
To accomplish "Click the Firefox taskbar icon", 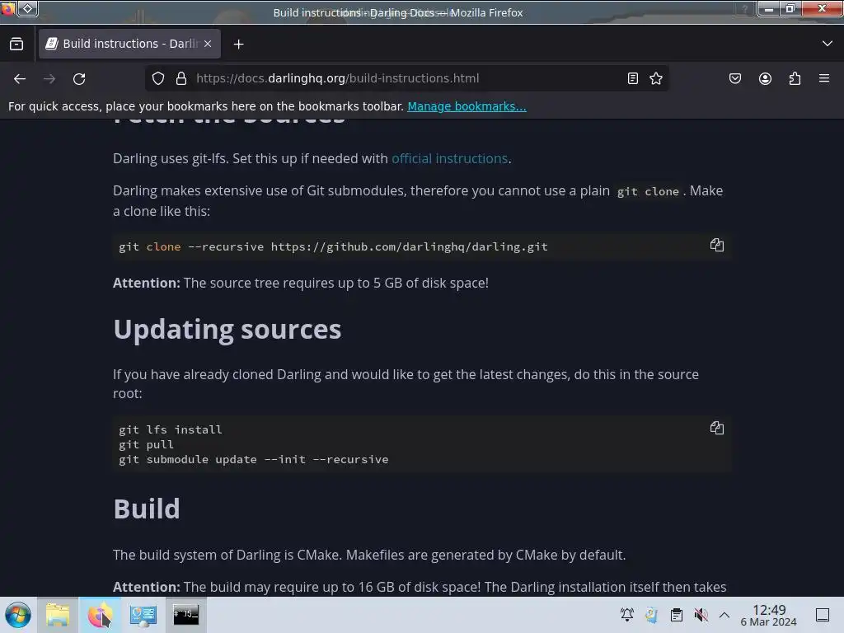I will pos(100,615).
